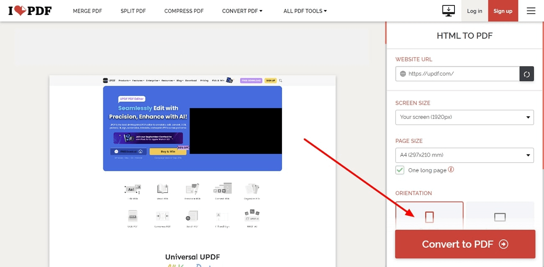Click the info icon beside One long page

pyautogui.click(x=451, y=169)
